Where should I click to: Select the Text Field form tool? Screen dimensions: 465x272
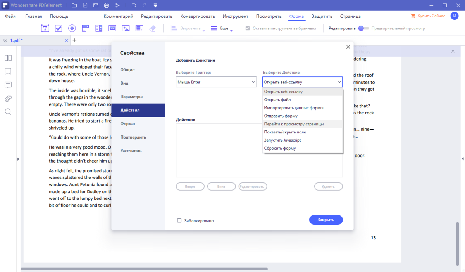pos(45,28)
